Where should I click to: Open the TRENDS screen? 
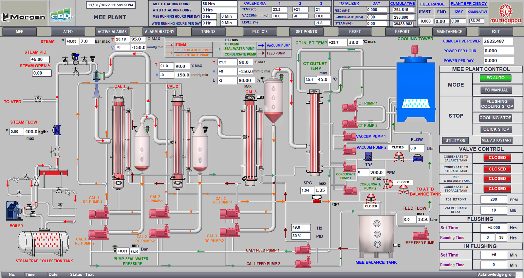pyautogui.click(x=208, y=32)
